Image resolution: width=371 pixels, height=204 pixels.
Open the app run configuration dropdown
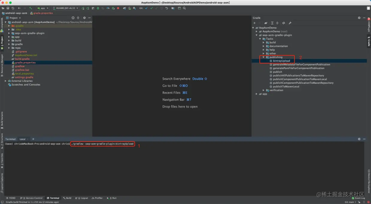pos(42,8)
